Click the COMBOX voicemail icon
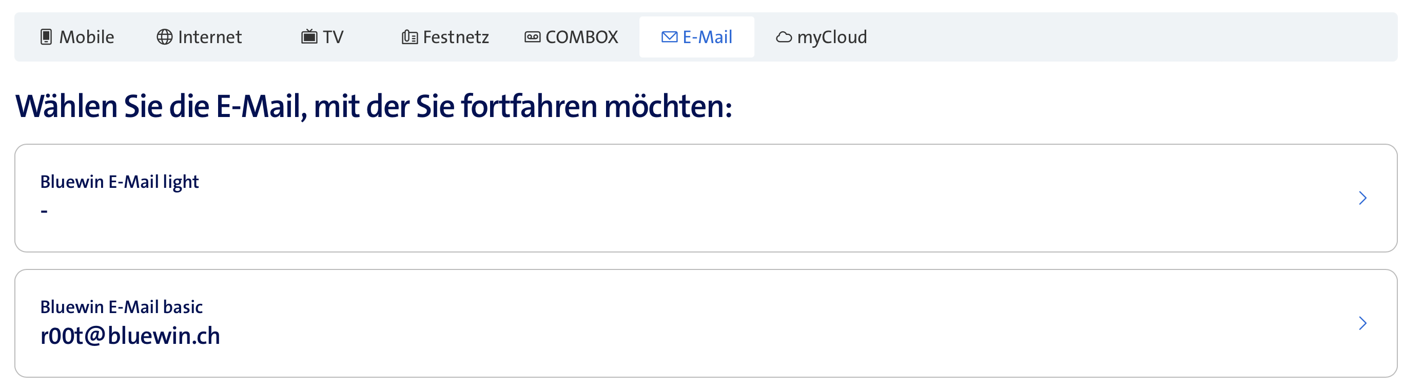The height and width of the screenshot is (388, 1404). click(533, 37)
